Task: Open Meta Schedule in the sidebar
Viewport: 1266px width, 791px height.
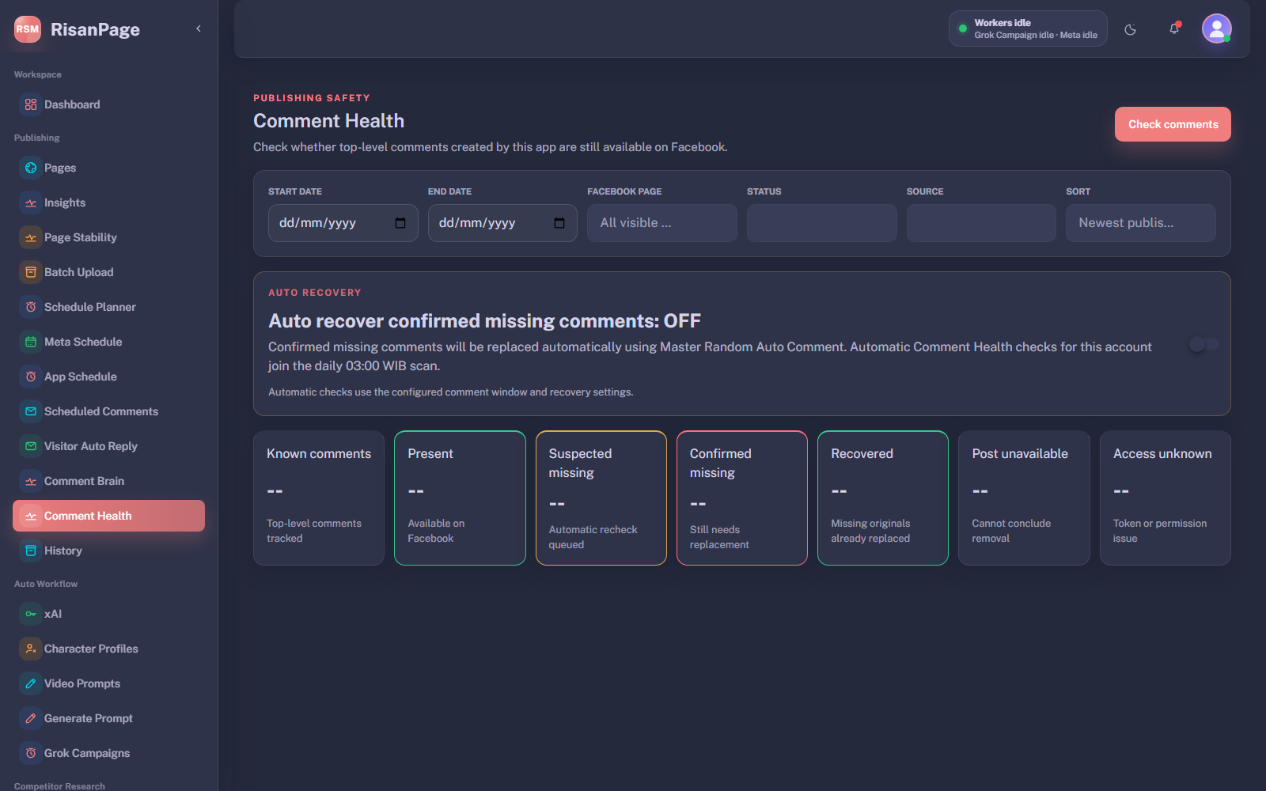Action: pos(108,342)
